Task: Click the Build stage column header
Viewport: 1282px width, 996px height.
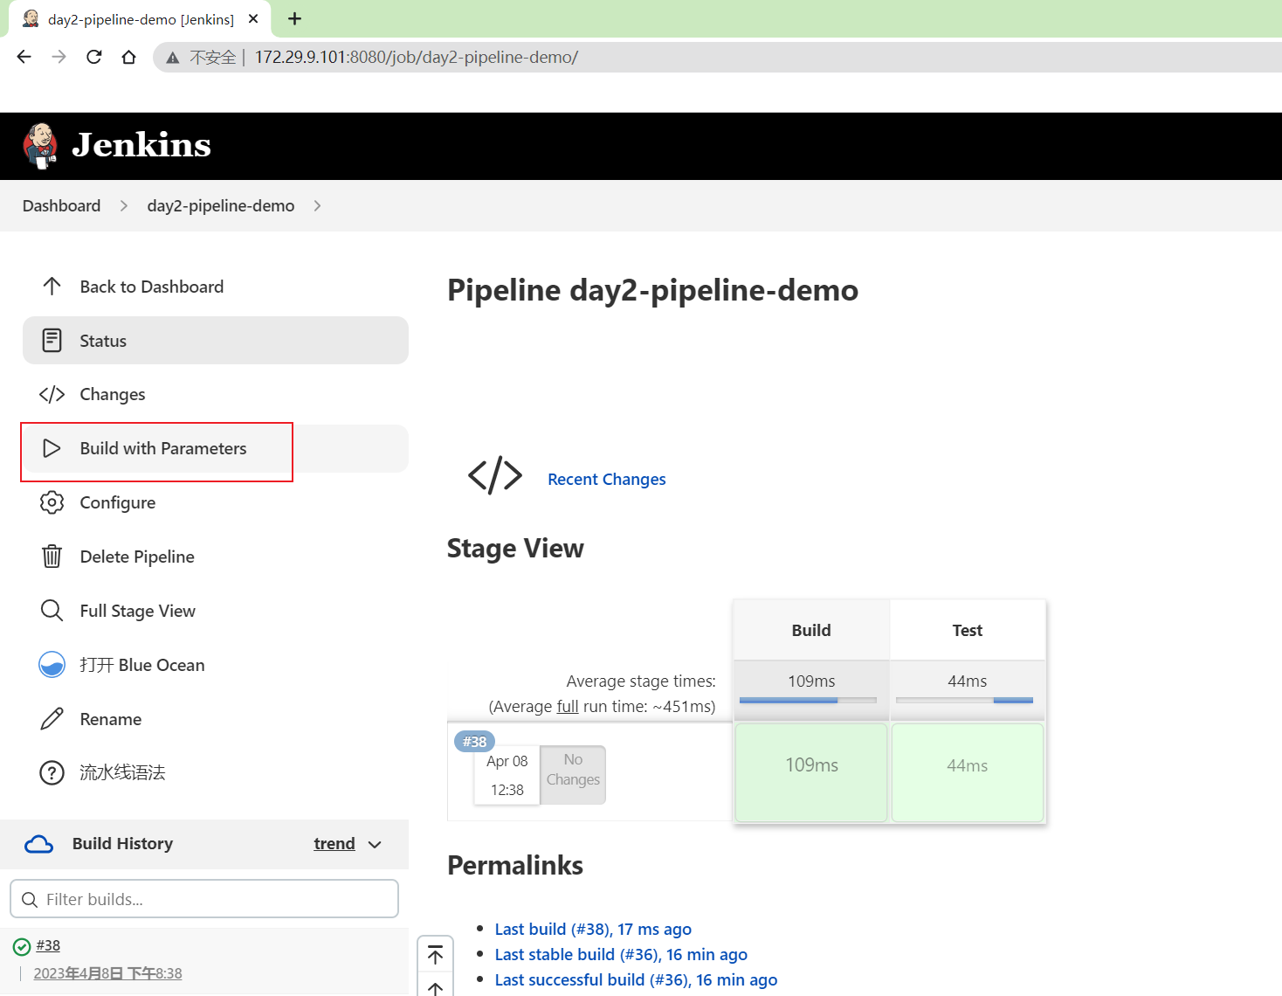Action: tap(811, 630)
